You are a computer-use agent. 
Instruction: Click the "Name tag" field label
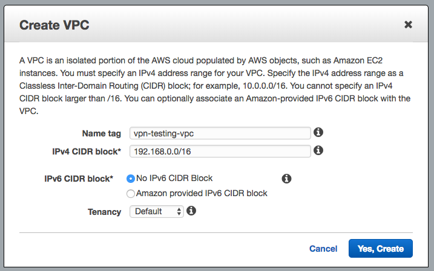click(x=101, y=133)
